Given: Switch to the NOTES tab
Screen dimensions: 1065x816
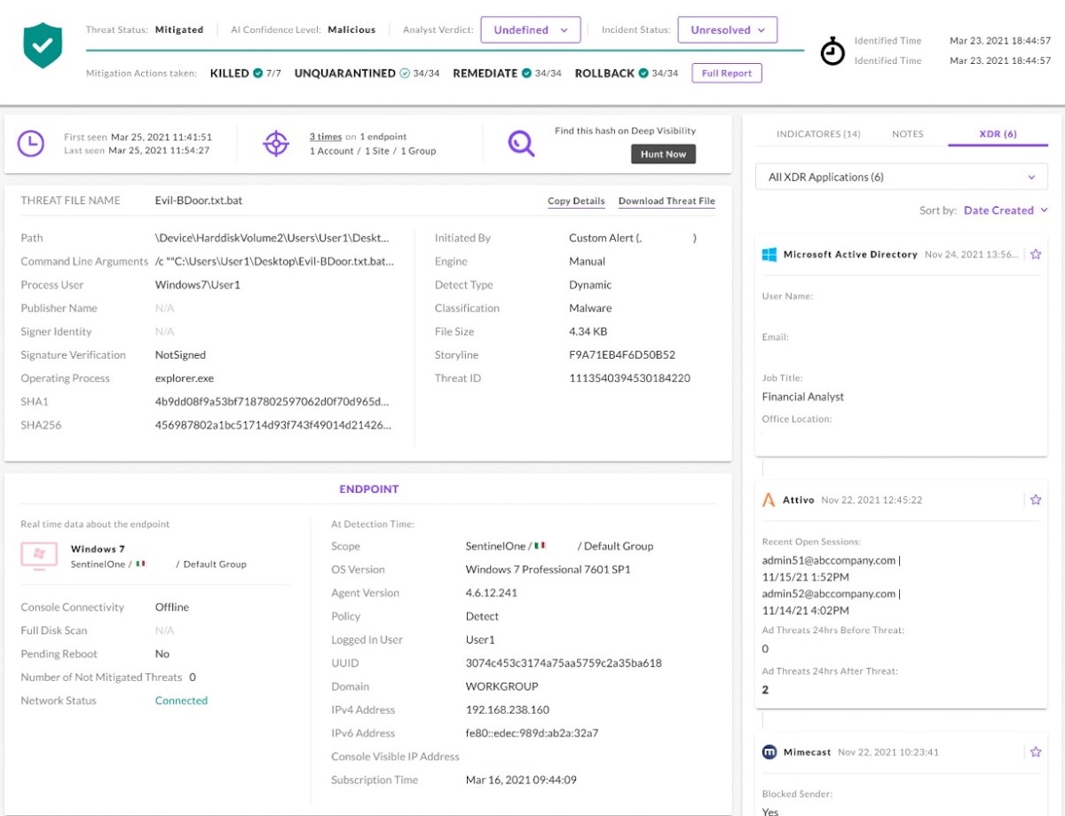Looking at the screenshot, I should (x=907, y=134).
